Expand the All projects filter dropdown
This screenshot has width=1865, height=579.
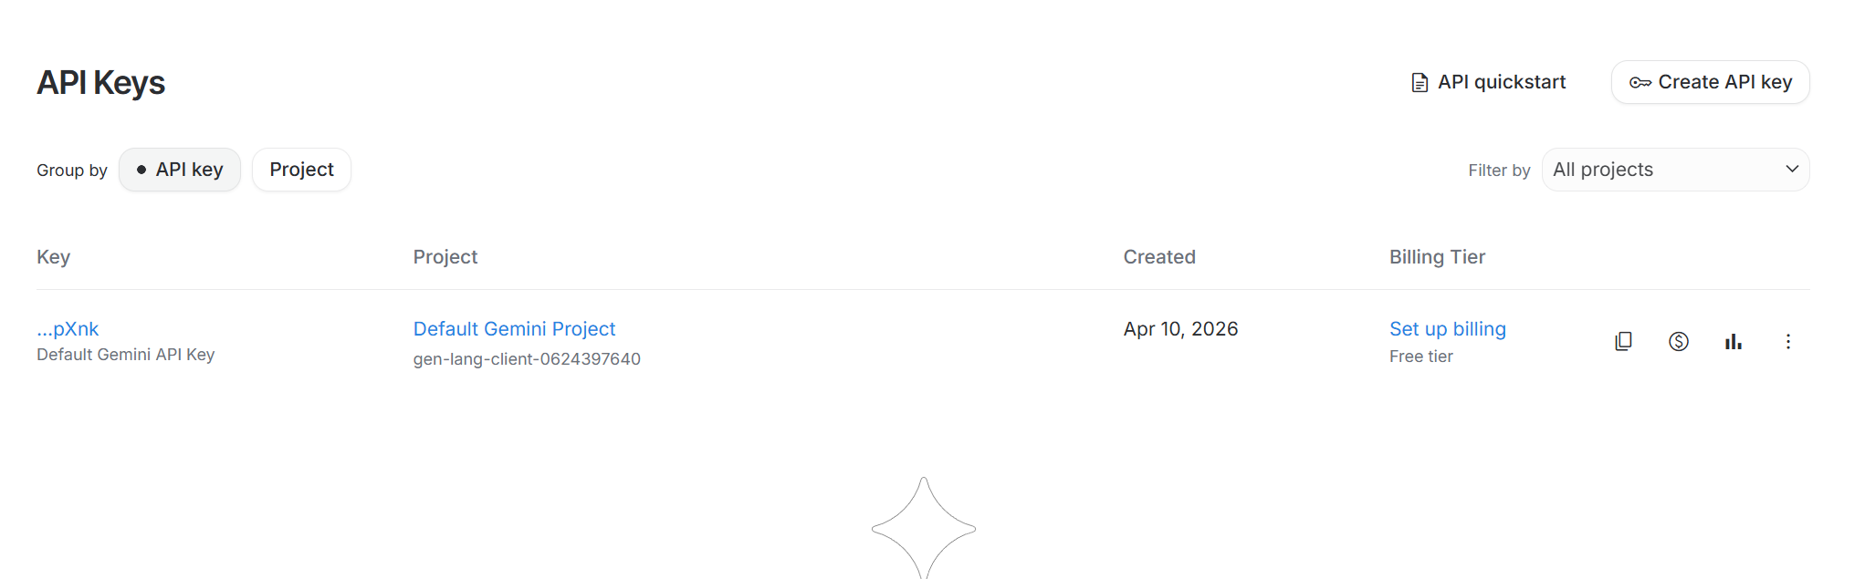pos(1675,170)
